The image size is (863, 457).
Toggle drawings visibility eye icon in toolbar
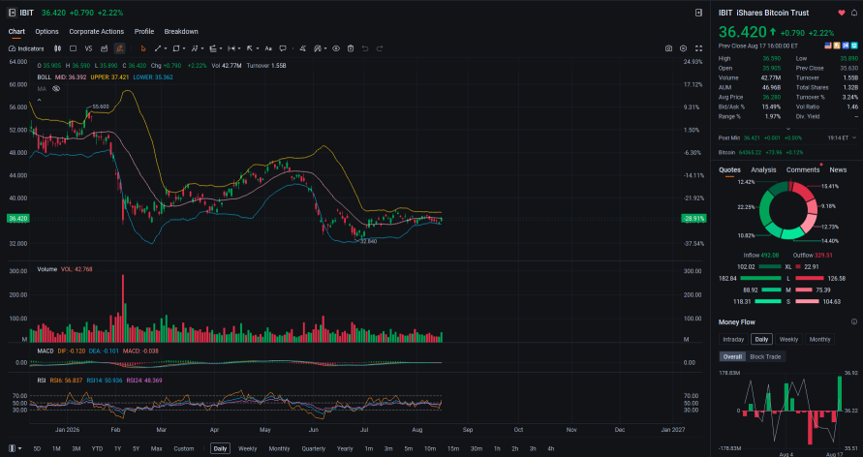coord(336,48)
